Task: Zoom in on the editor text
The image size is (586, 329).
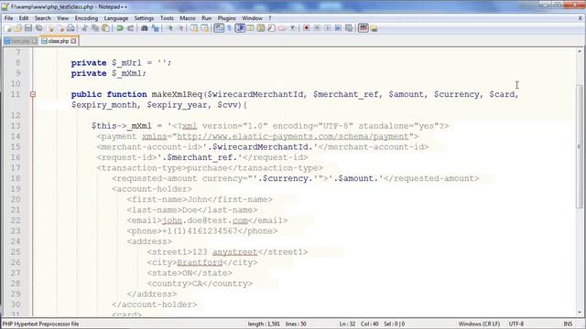Action: 170,28
